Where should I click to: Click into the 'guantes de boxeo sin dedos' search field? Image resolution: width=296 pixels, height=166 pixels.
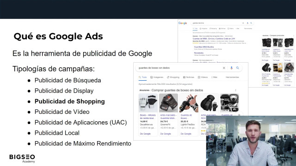point(179,68)
